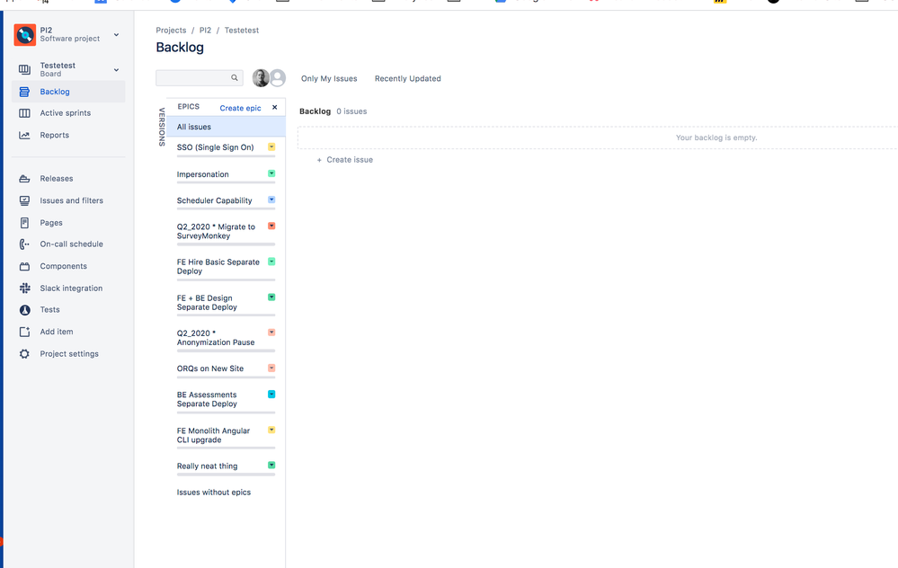Filter backlog by the first user avatar
Image resolution: width=898 pixels, height=568 pixels.
coord(260,77)
